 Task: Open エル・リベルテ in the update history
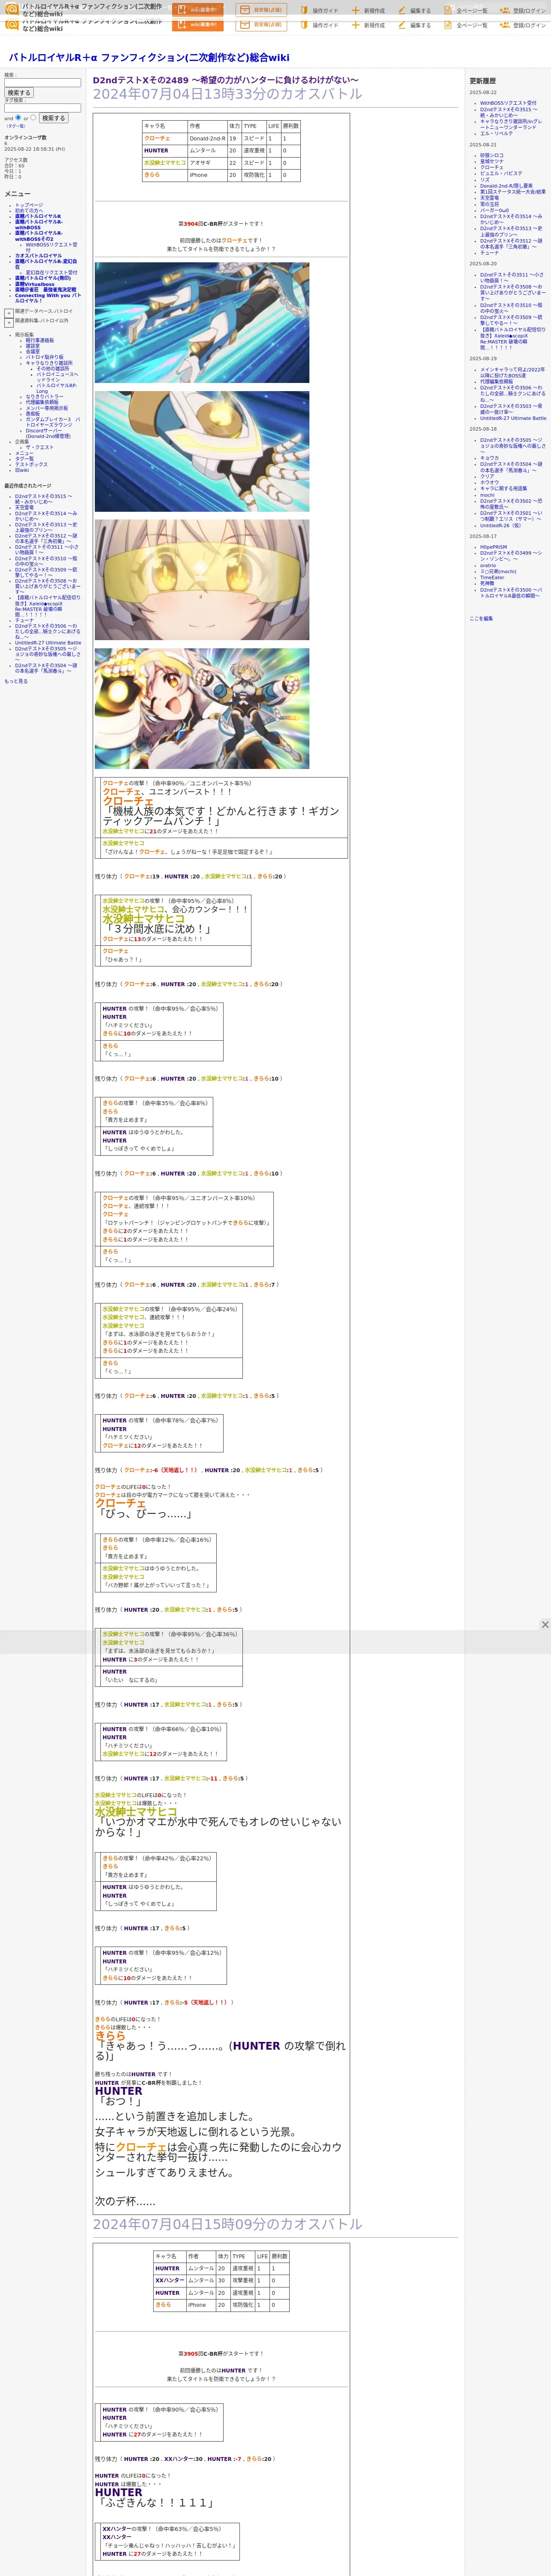tap(497, 133)
